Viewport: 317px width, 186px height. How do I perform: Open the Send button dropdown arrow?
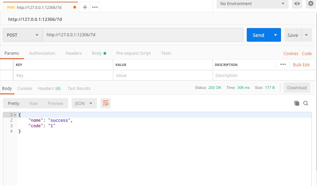pos(275,35)
